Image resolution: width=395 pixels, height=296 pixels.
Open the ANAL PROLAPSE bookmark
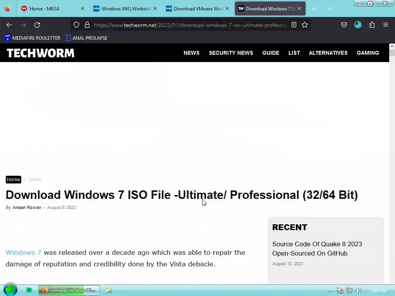click(86, 38)
